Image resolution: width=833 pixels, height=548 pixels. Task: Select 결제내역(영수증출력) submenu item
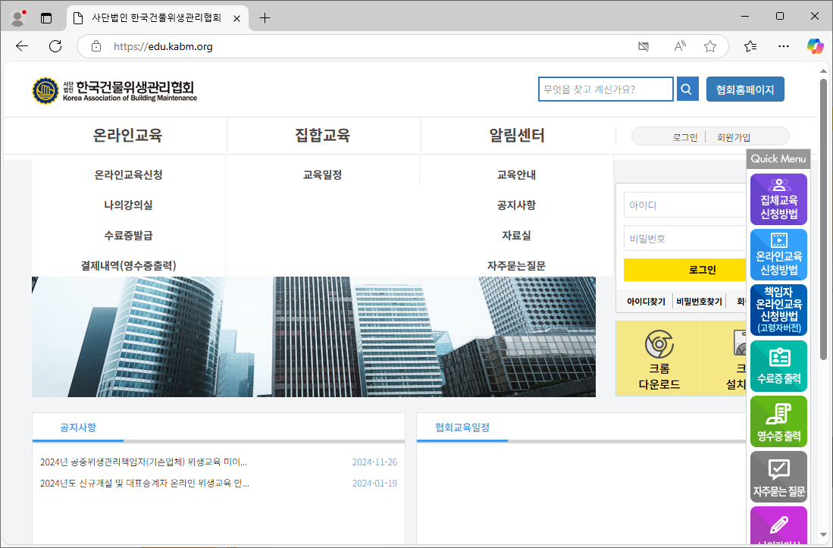128,265
